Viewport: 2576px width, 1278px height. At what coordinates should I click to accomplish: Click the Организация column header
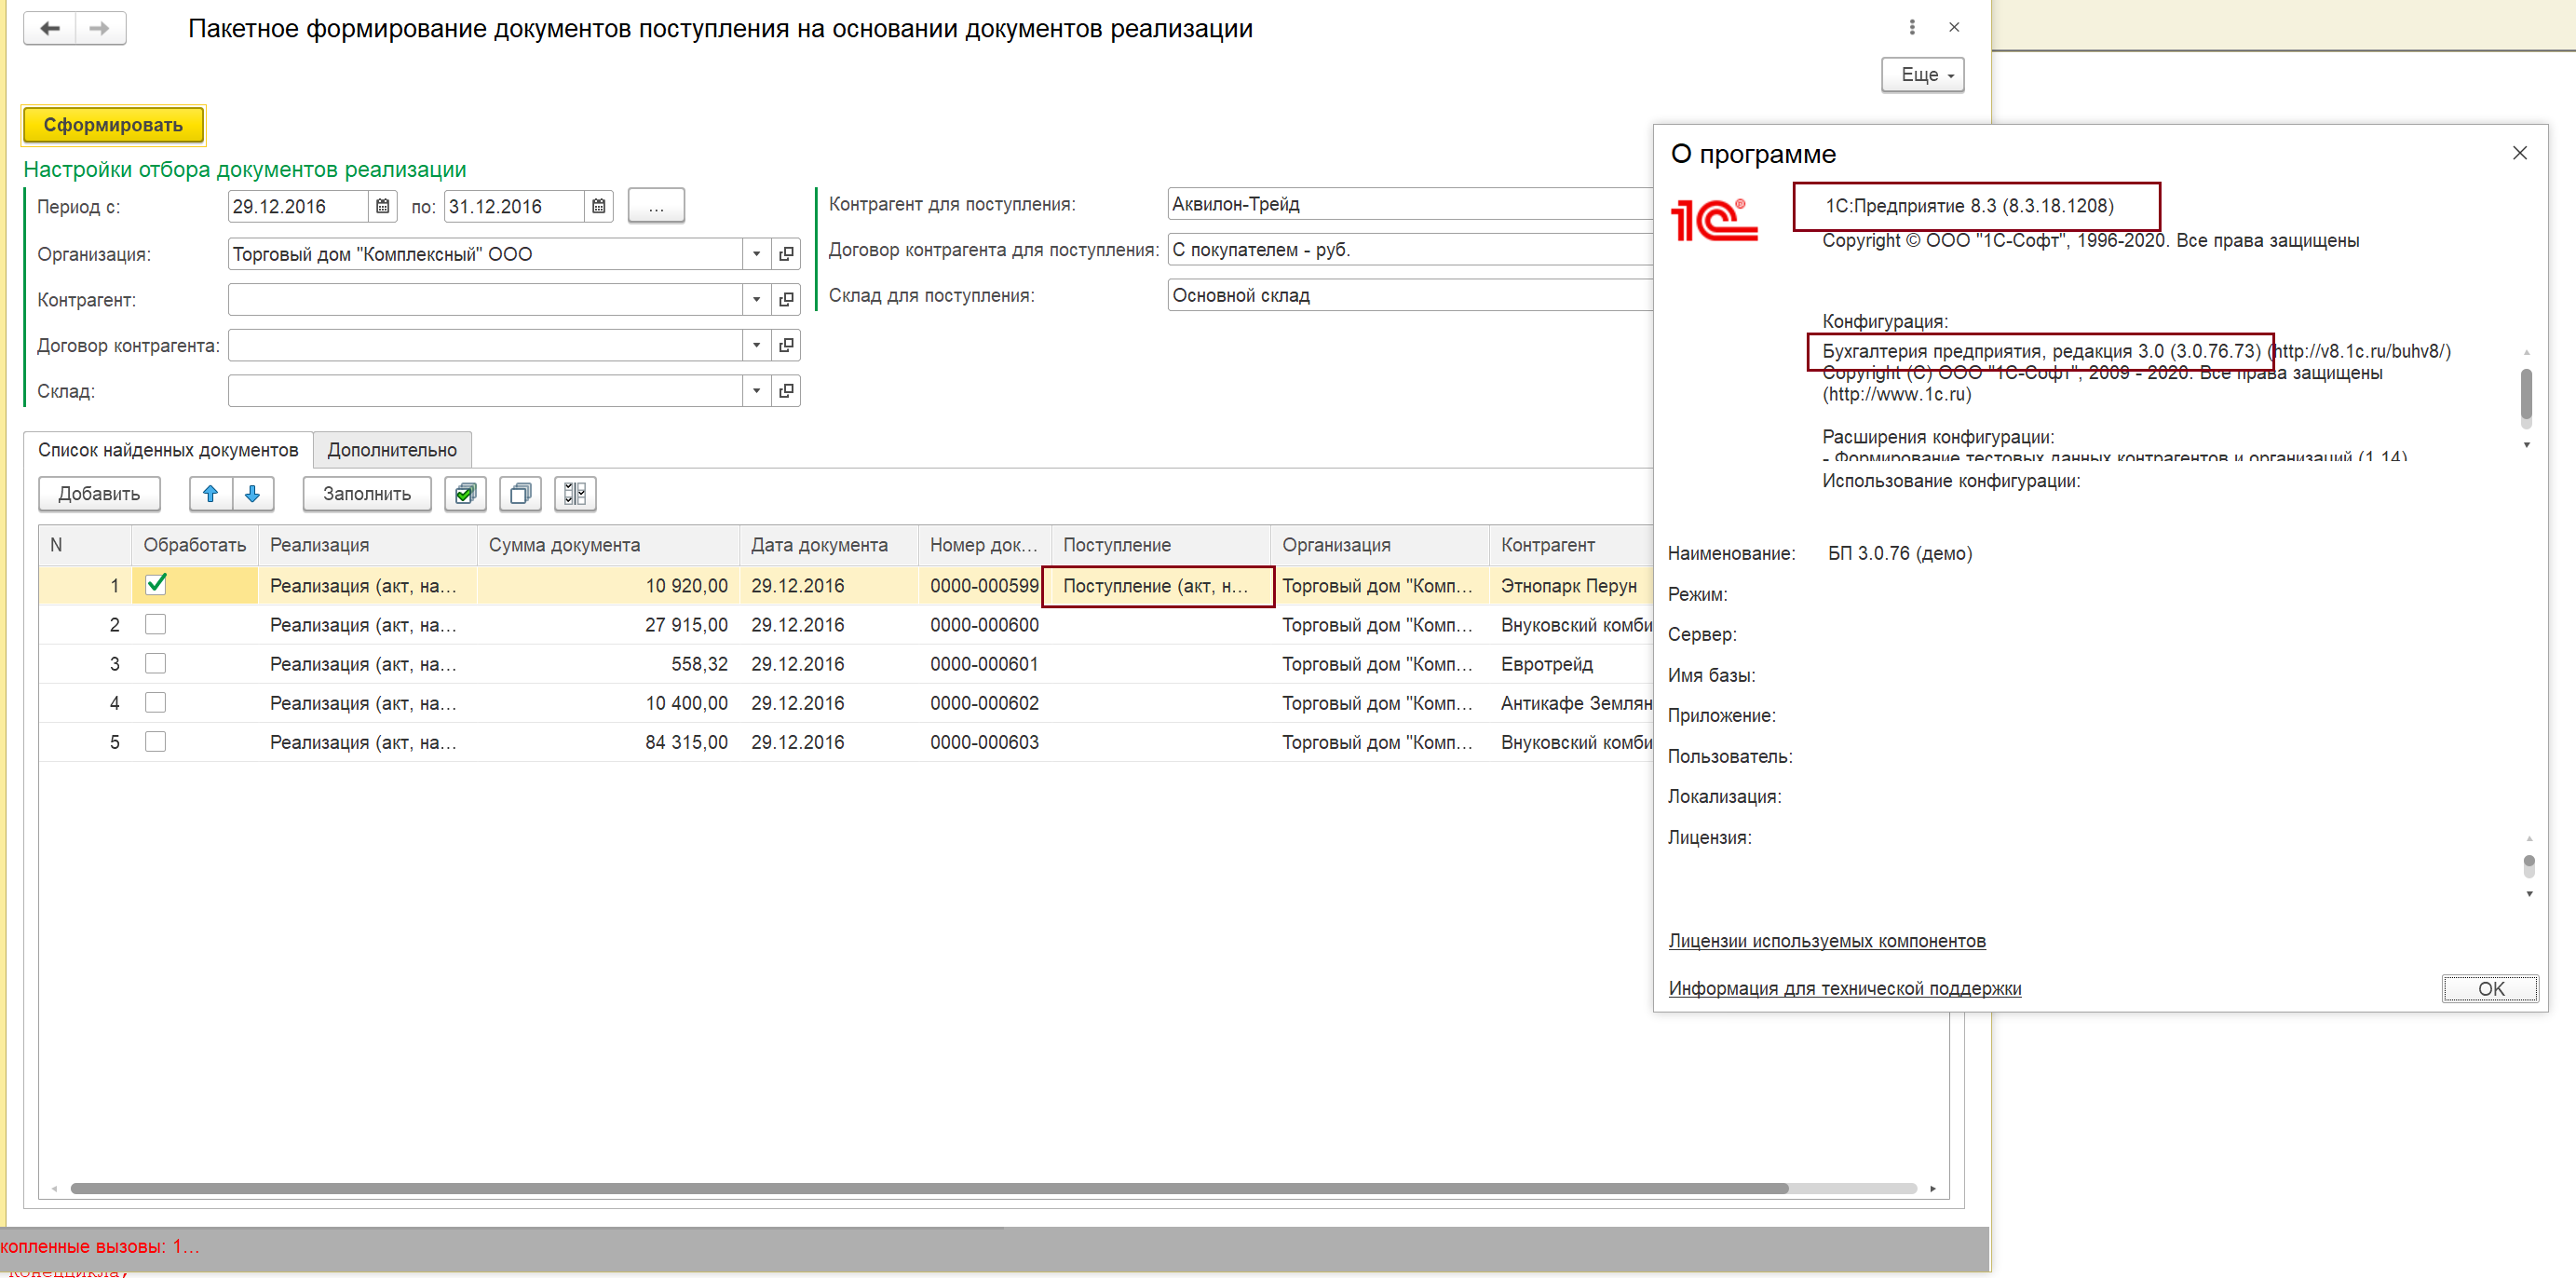coord(1379,545)
